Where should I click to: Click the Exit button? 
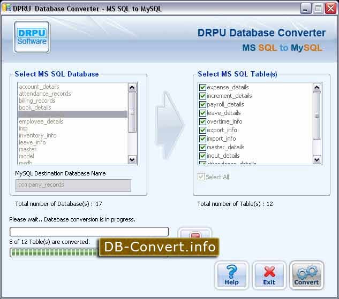tap(269, 275)
